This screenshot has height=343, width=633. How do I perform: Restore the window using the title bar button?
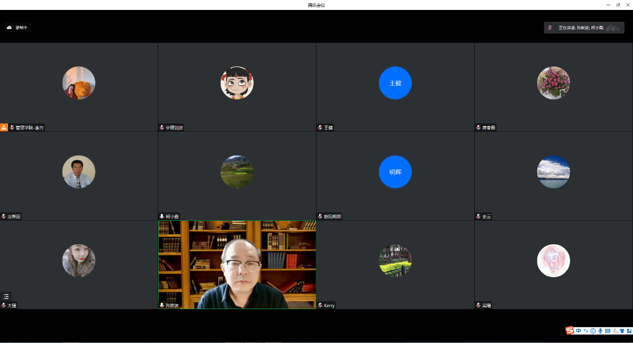[x=618, y=5]
